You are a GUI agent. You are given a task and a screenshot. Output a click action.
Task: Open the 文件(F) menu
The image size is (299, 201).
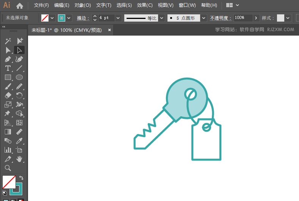pos(41,5)
